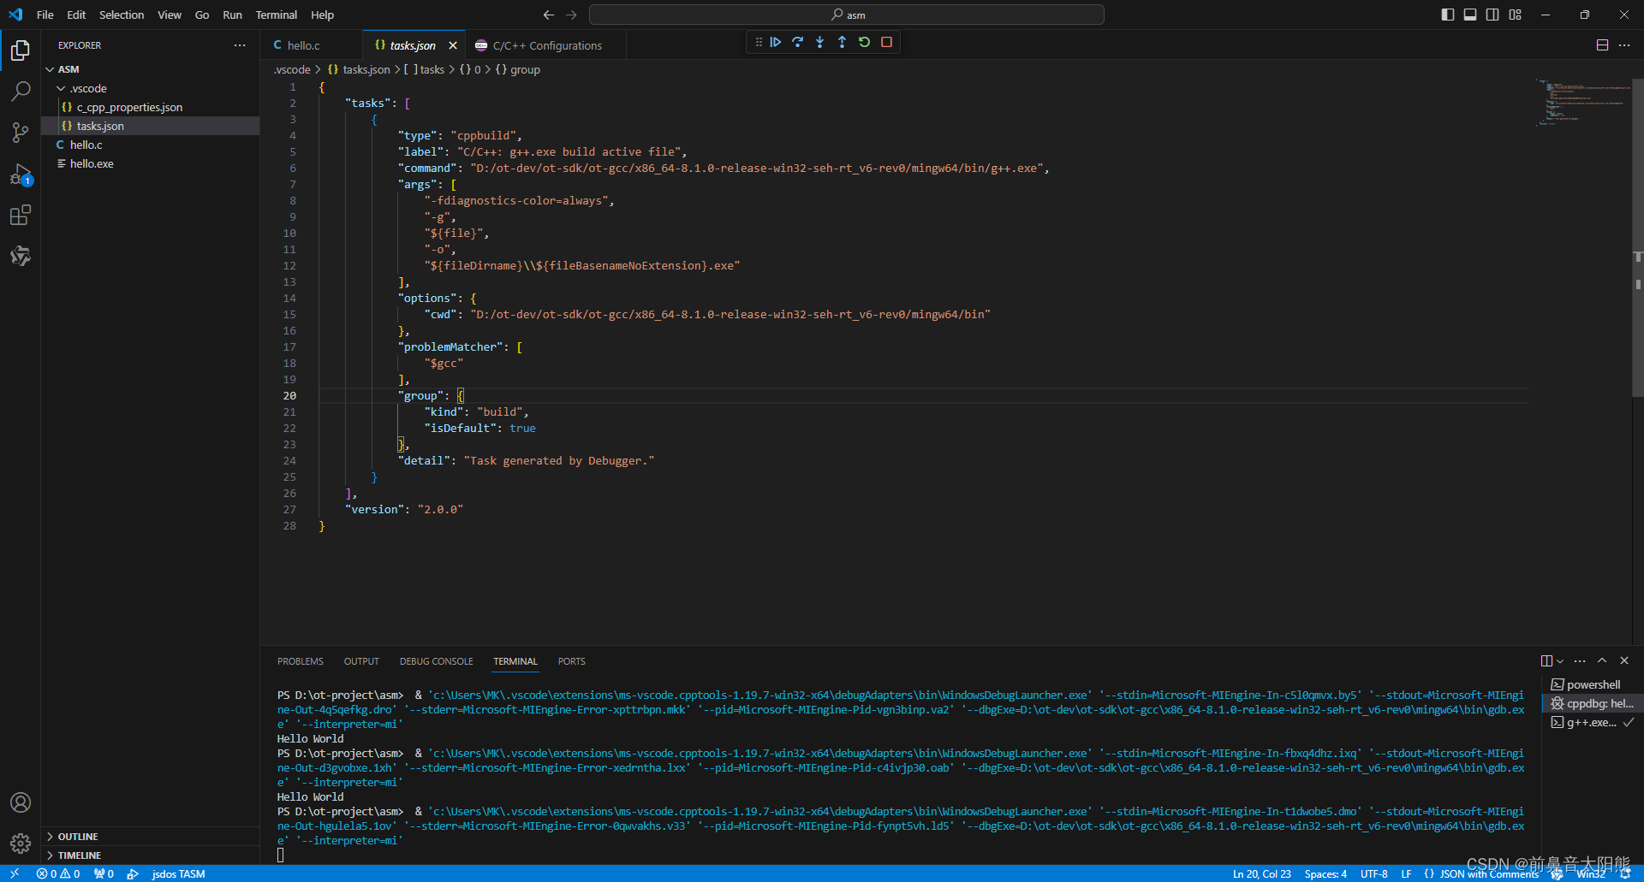Image resolution: width=1644 pixels, height=882 pixels.
Task: Open terminal panel more actions
Action: [1580, 660]
